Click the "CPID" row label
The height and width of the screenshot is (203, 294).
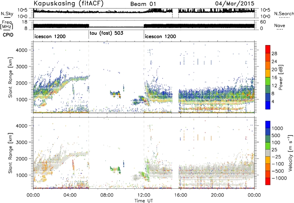click(8, 35)
